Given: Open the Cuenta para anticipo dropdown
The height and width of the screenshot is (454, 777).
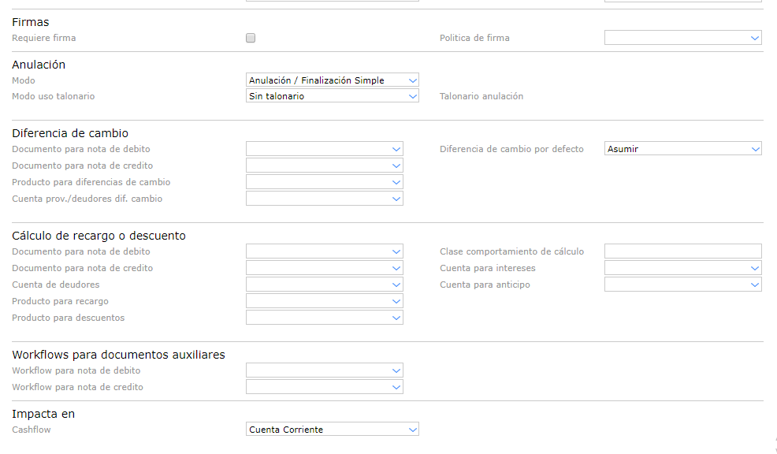Looking at the screenshot, I should point(682,285).
